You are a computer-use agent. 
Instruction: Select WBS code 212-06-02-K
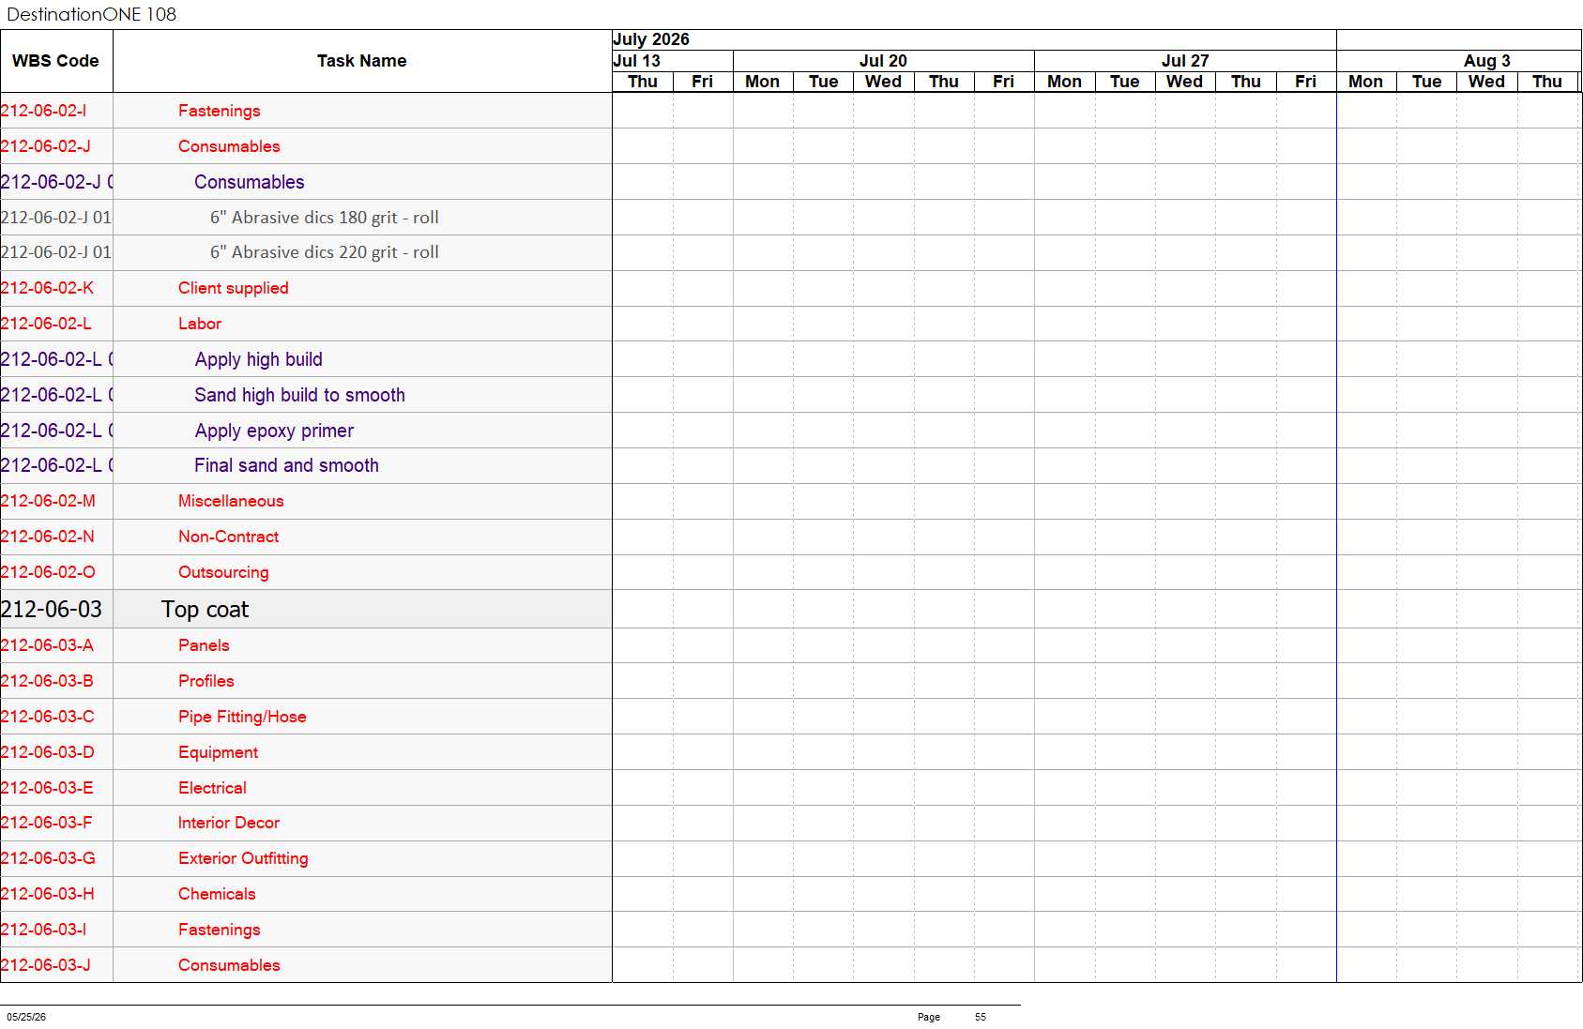(x=47, y=288)
